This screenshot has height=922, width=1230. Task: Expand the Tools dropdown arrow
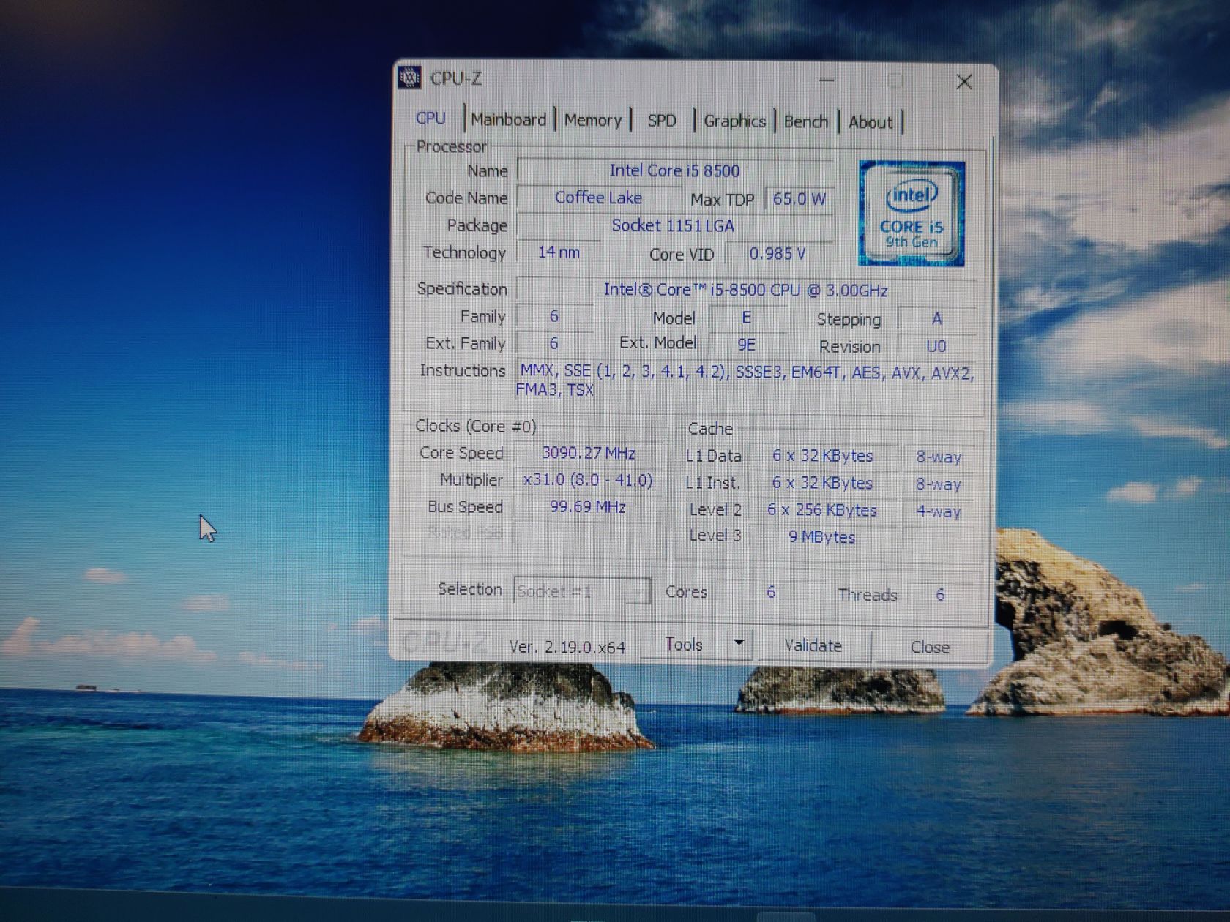pyautogui.click(x=739, y=644)
